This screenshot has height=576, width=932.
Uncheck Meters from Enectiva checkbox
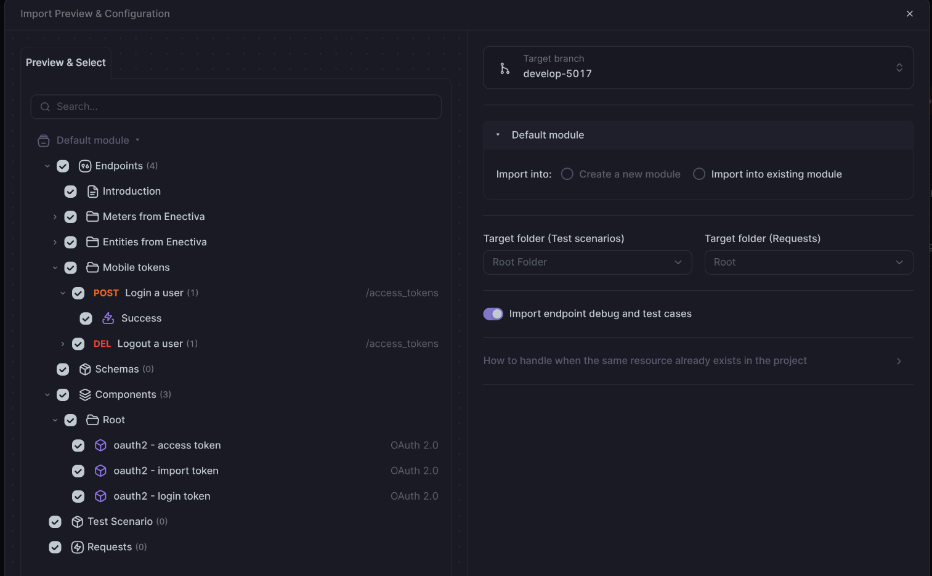tap(70, 217)
